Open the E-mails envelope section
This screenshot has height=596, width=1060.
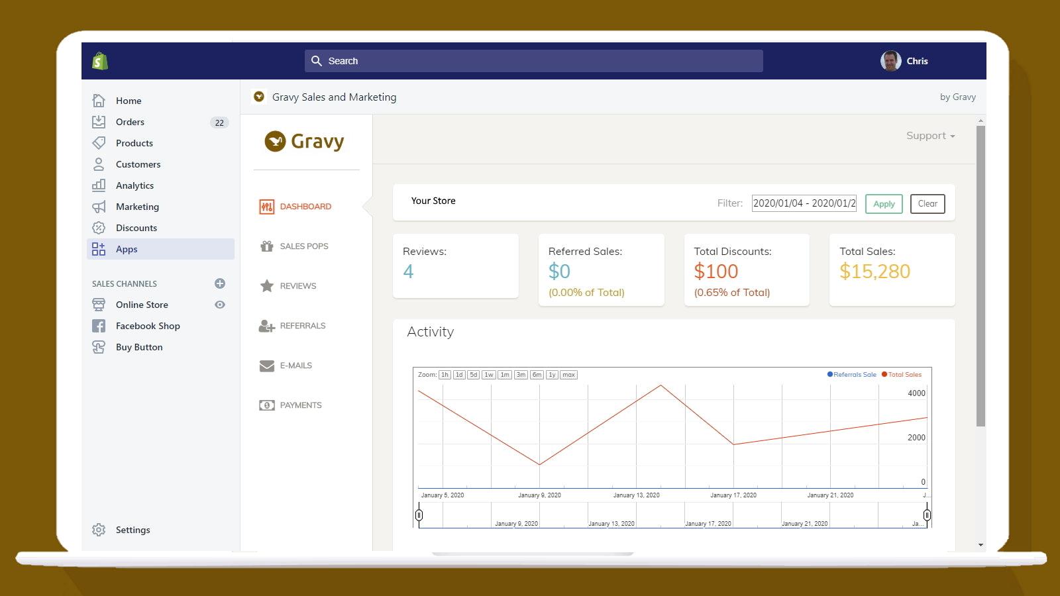266,365
